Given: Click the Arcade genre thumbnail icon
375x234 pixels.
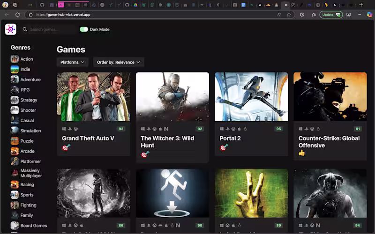Looking at the screenshot, I should click(15, 151).
